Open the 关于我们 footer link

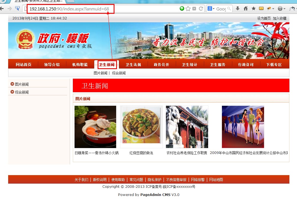81,180
